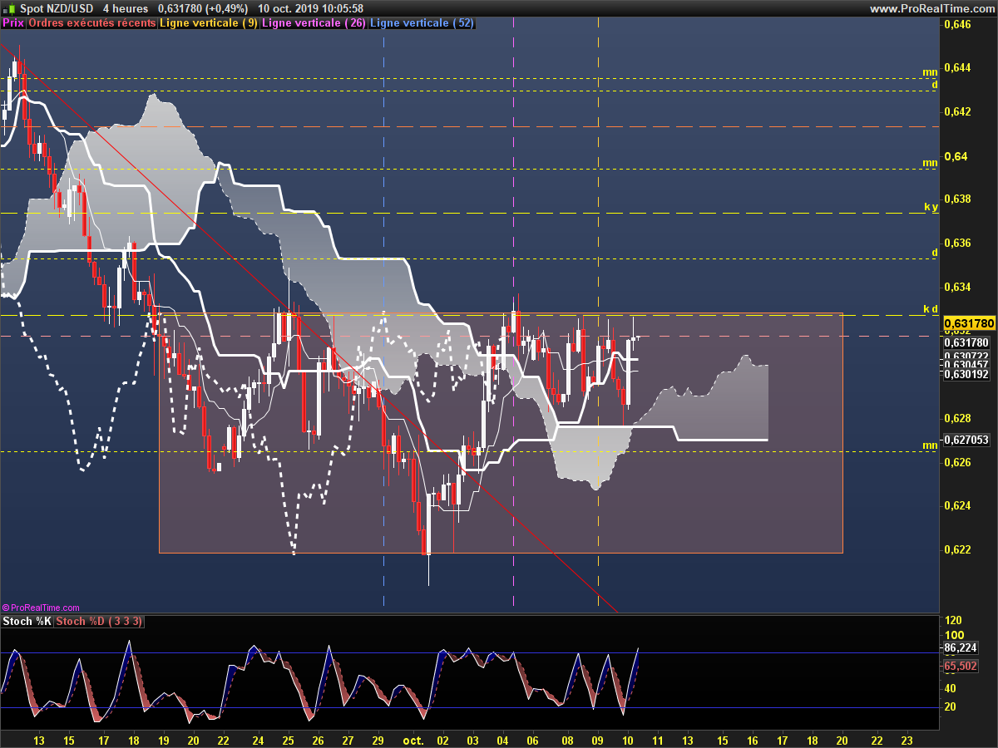Viewport: 998px width, 748px height.
Task: Click the k d horizontal line label
Action: pos(931,308)
